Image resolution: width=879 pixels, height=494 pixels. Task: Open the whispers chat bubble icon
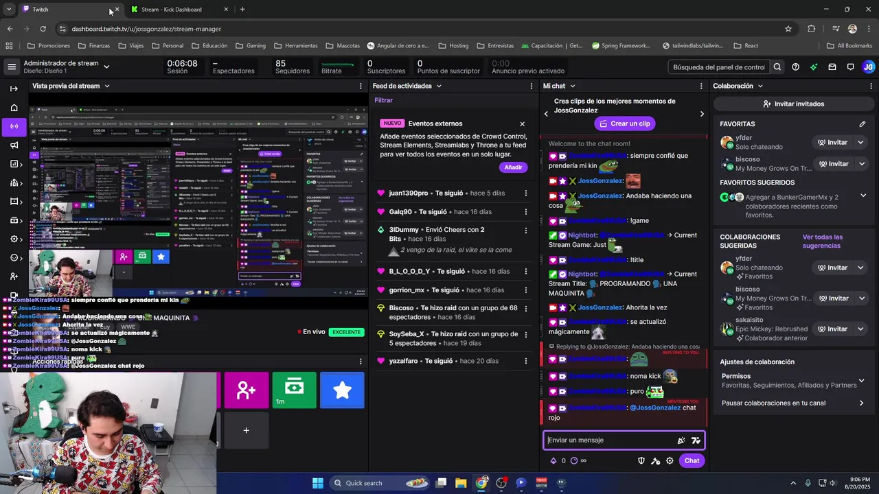click(850, 67)
